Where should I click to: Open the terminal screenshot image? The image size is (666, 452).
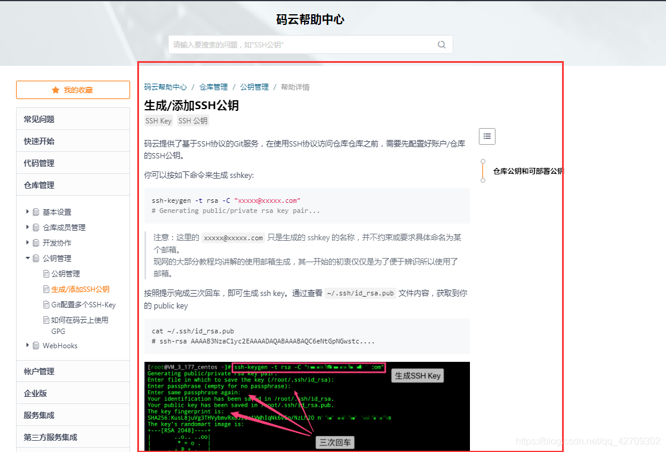[307, 406]
